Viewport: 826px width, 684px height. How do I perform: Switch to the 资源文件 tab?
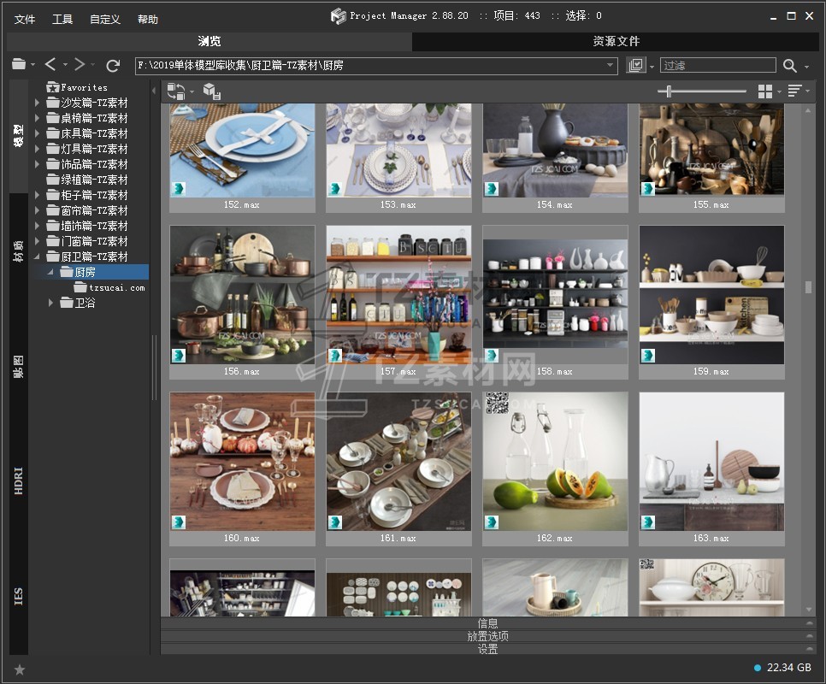(x=616, y=41)
